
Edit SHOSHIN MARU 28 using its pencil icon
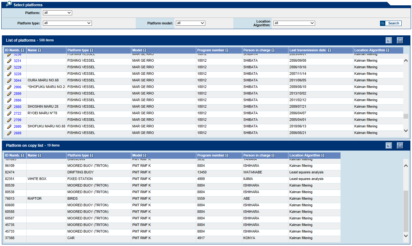(9, 107)
